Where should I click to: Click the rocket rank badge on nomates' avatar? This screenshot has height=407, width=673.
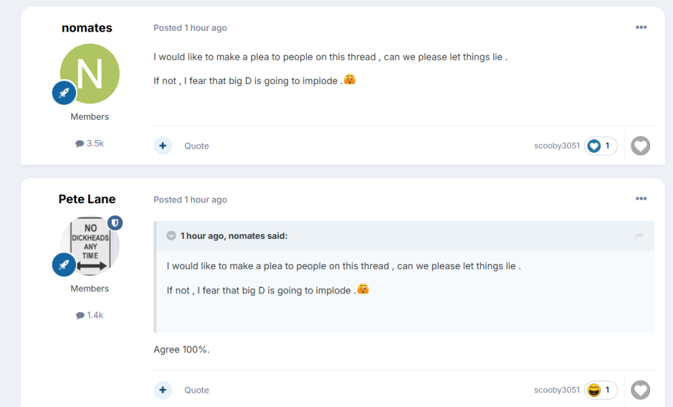coord(64,93)
